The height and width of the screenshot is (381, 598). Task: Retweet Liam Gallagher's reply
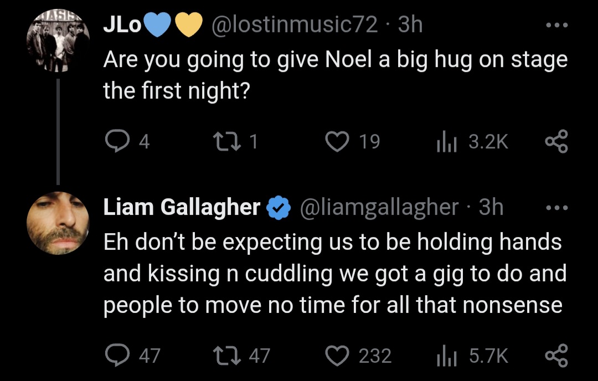[227, 356]
